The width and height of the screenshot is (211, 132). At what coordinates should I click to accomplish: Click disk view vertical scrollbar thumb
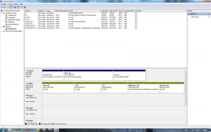click(x=185, y=88)
